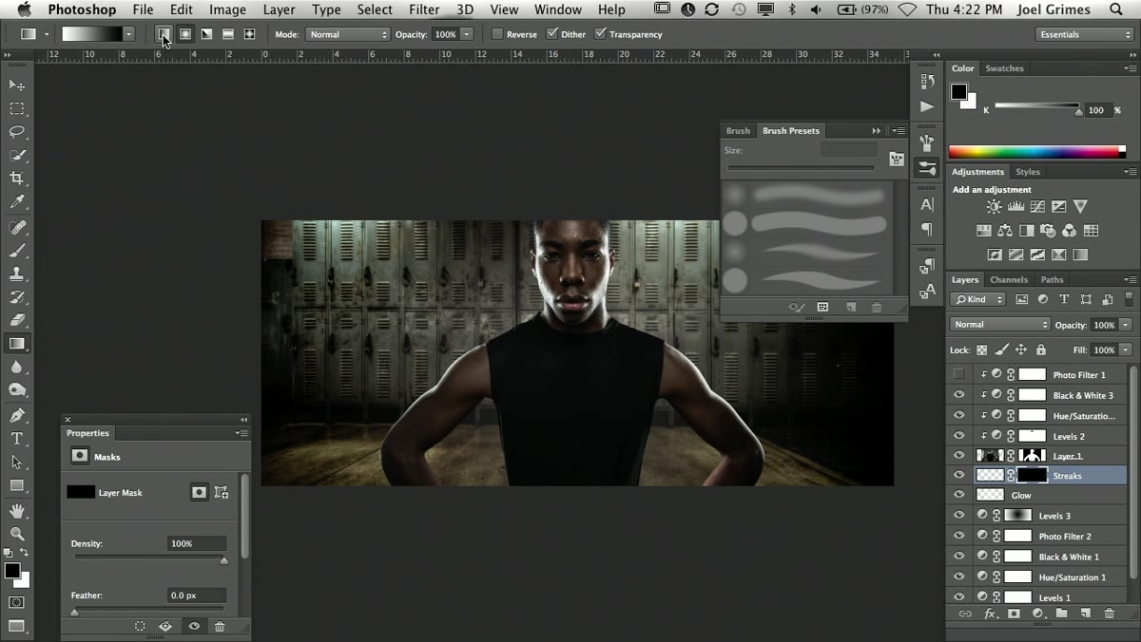
Task: Toggle the Dither checkbox
Action: 552,34
